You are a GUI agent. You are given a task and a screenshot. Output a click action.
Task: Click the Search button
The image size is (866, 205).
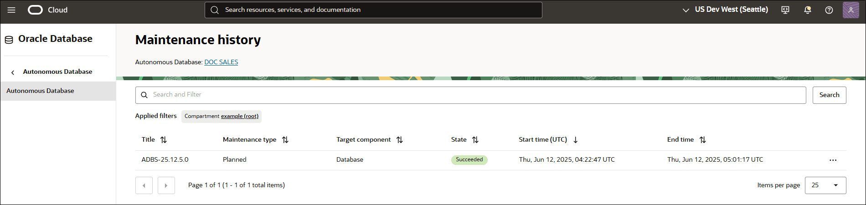[829, 95]
